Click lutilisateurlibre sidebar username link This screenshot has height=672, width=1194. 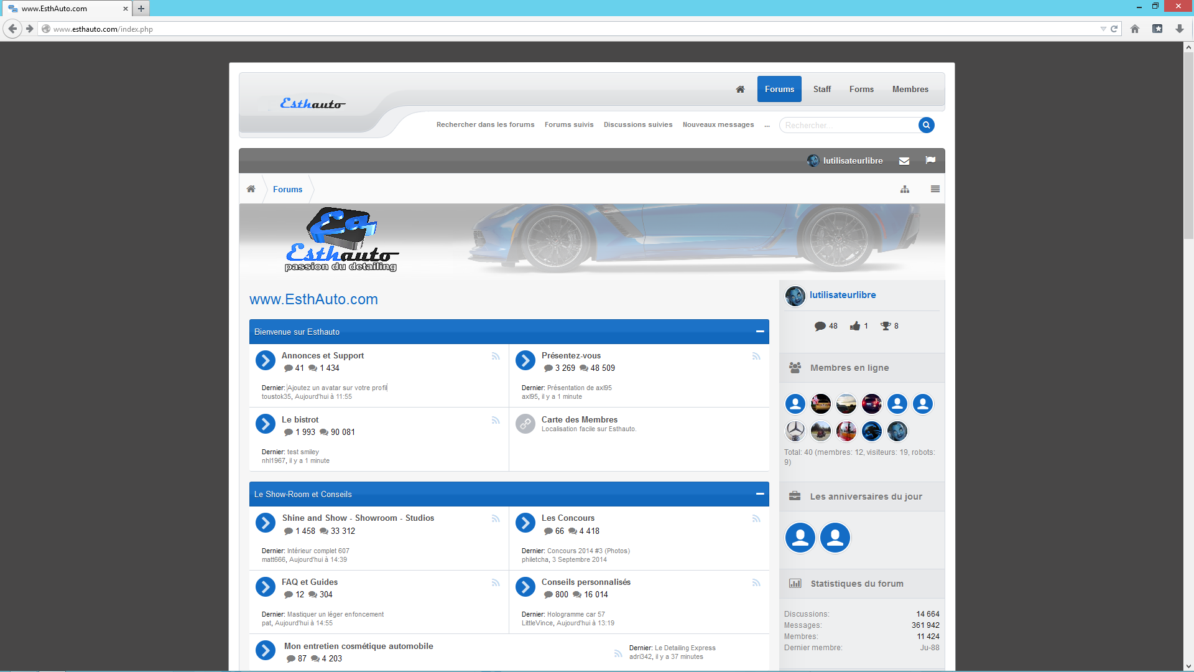pyautogui.click(x=843, y=295)
